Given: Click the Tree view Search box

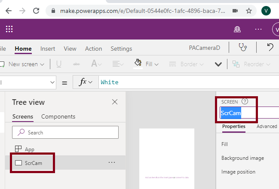Looking at the screenshot, I should (65, 132).
